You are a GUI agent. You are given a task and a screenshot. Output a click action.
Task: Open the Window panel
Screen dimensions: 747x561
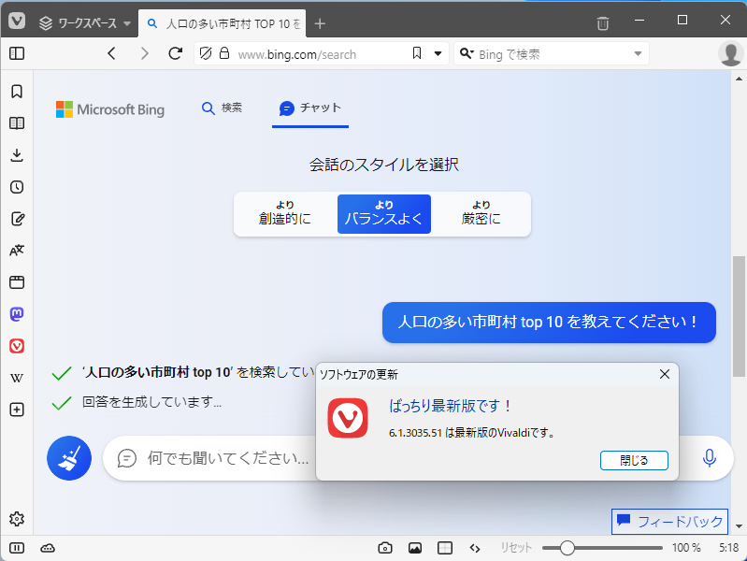tap(17, 282)
